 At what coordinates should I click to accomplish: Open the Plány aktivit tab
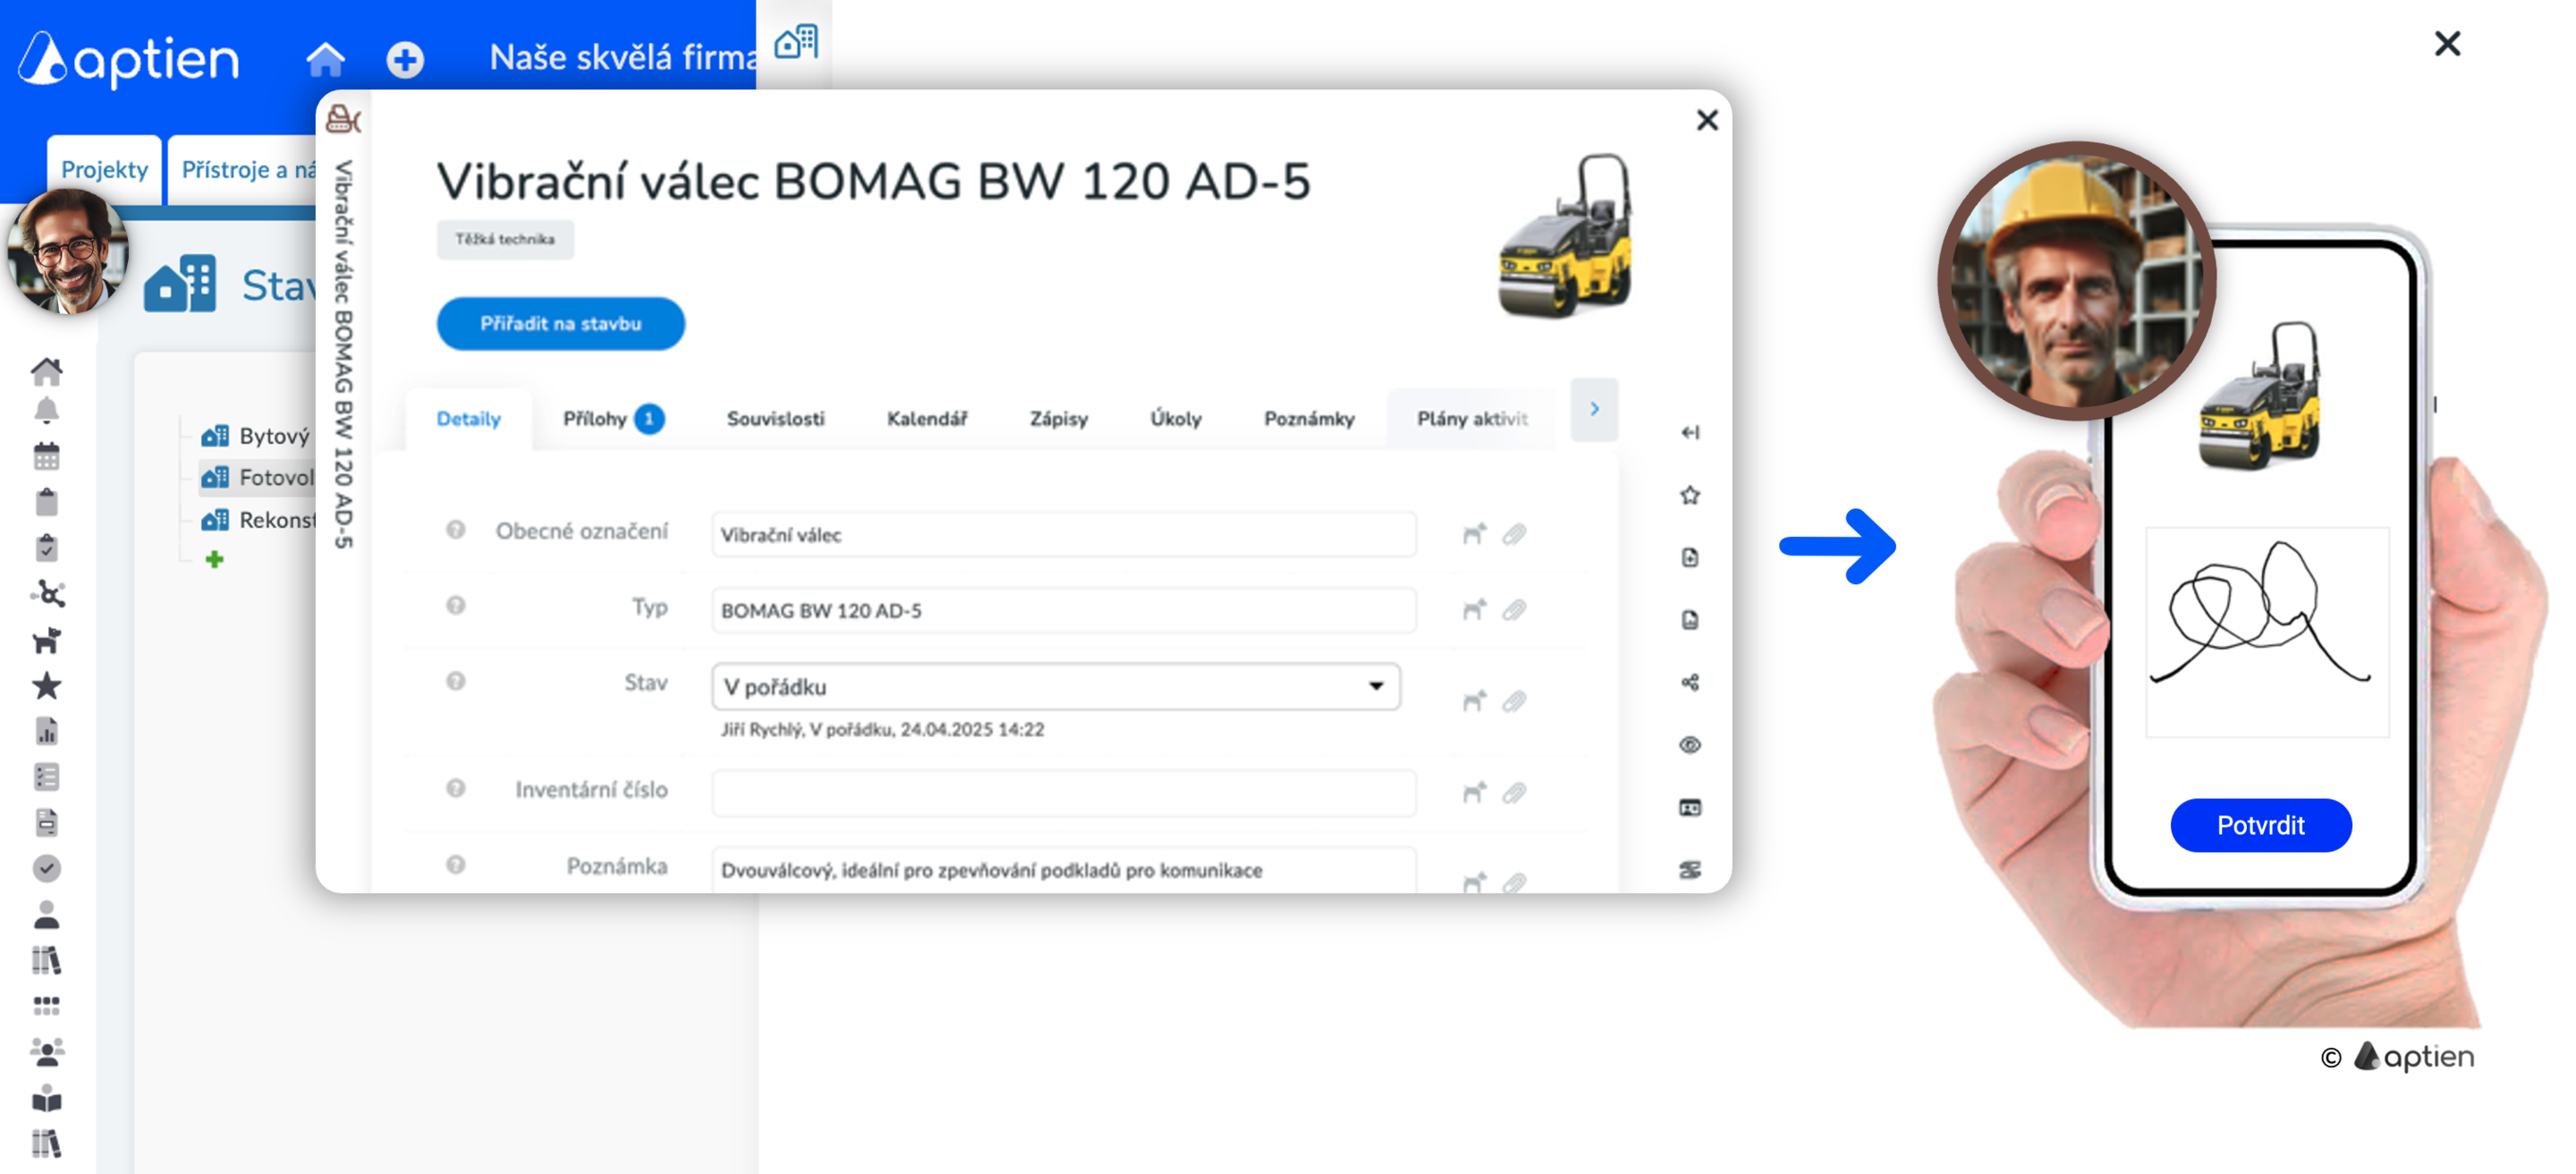(1471, 418)
